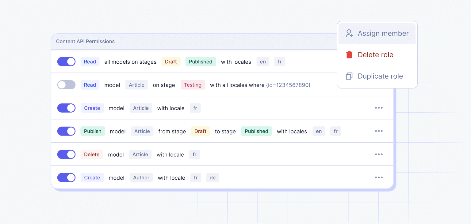
Task: Click the Assign member person-plus icon
Action: pos(349,33)
